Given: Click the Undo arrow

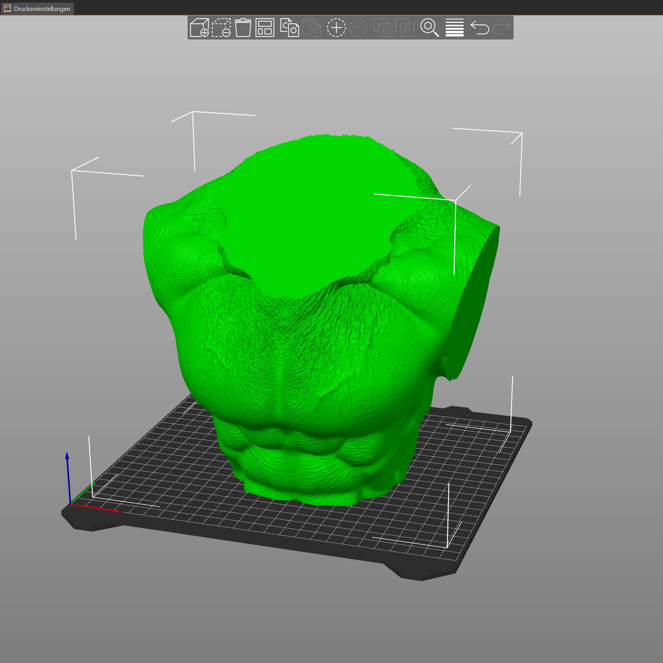Looking at the screenshot, I should [480, 28].
